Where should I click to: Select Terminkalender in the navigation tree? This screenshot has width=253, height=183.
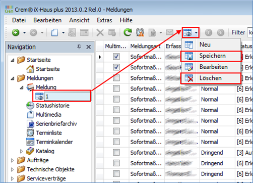[54, 142]
